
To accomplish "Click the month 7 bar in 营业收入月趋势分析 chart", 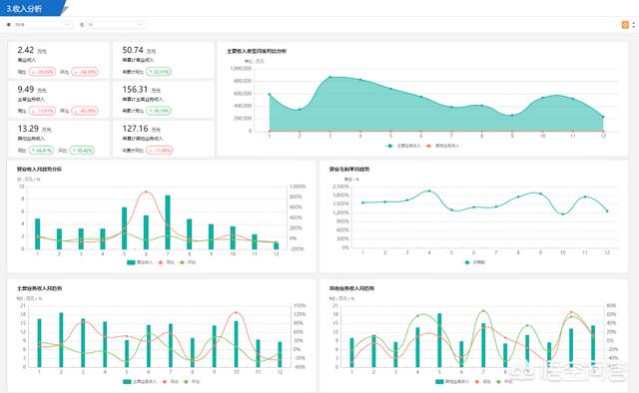I will click(168, 222).
